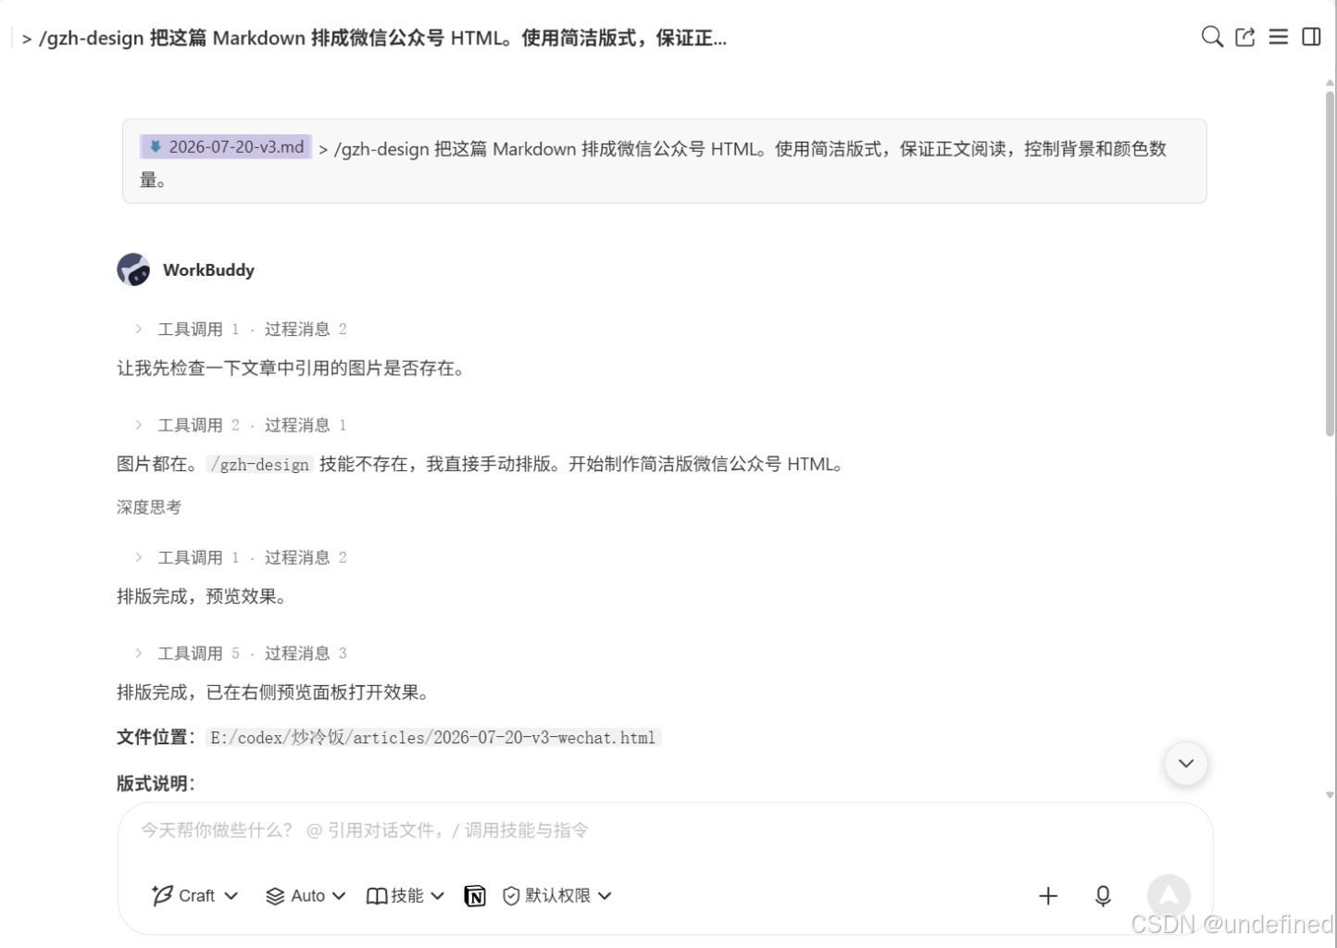Expand the "工具调用 5 · 过程消息 3" row
Image resolution: width=1337 pixels, height=948 pixels.
241,654
